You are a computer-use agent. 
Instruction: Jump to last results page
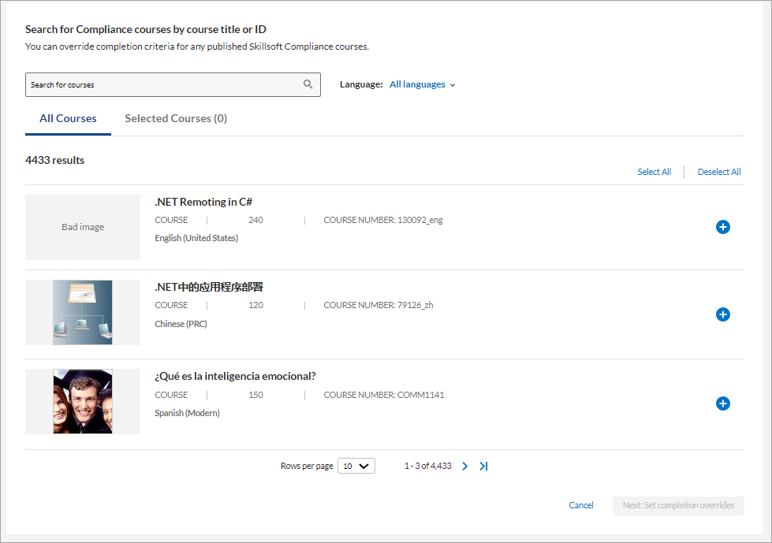(483, 467)
